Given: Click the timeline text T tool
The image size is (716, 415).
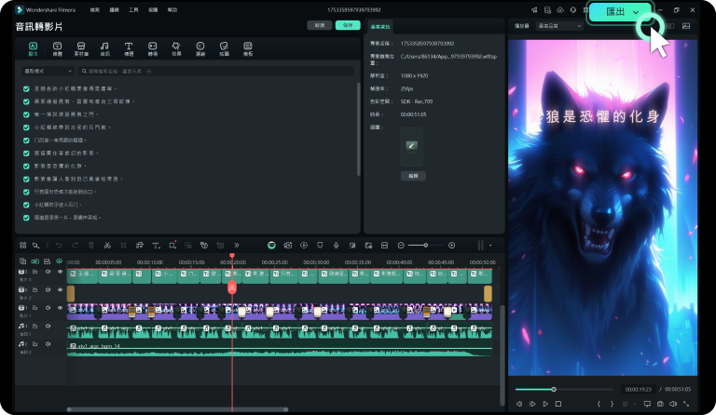Looking at the screenshot, I should pos(156,246).
